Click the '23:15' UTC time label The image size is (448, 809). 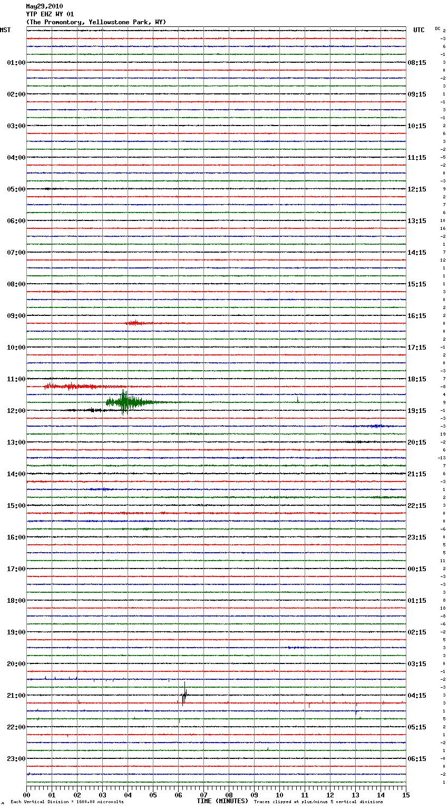pos(417,537)
